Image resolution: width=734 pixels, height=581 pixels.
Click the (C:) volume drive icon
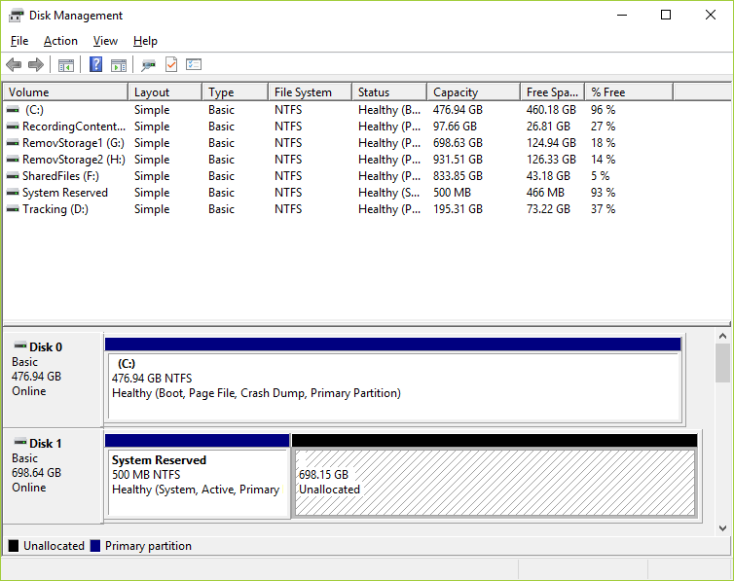[x=13, y=110]
